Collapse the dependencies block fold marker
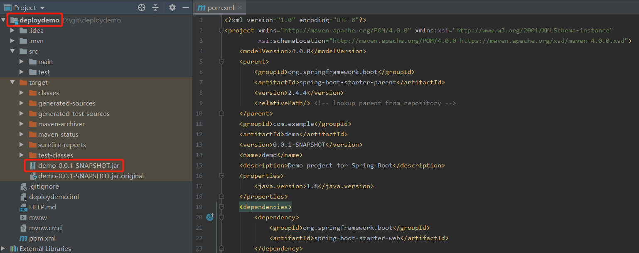Screen dimensions: 639x253 (x=221, y=206)
